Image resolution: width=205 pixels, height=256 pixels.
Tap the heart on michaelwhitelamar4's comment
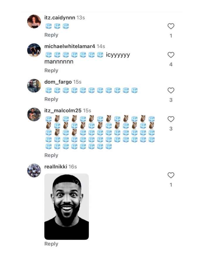click(171, 55)
